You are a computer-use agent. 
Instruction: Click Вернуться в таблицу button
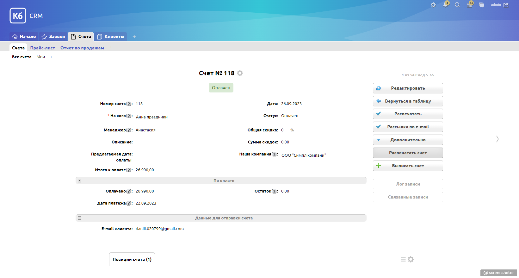click(x=408, y=101)
